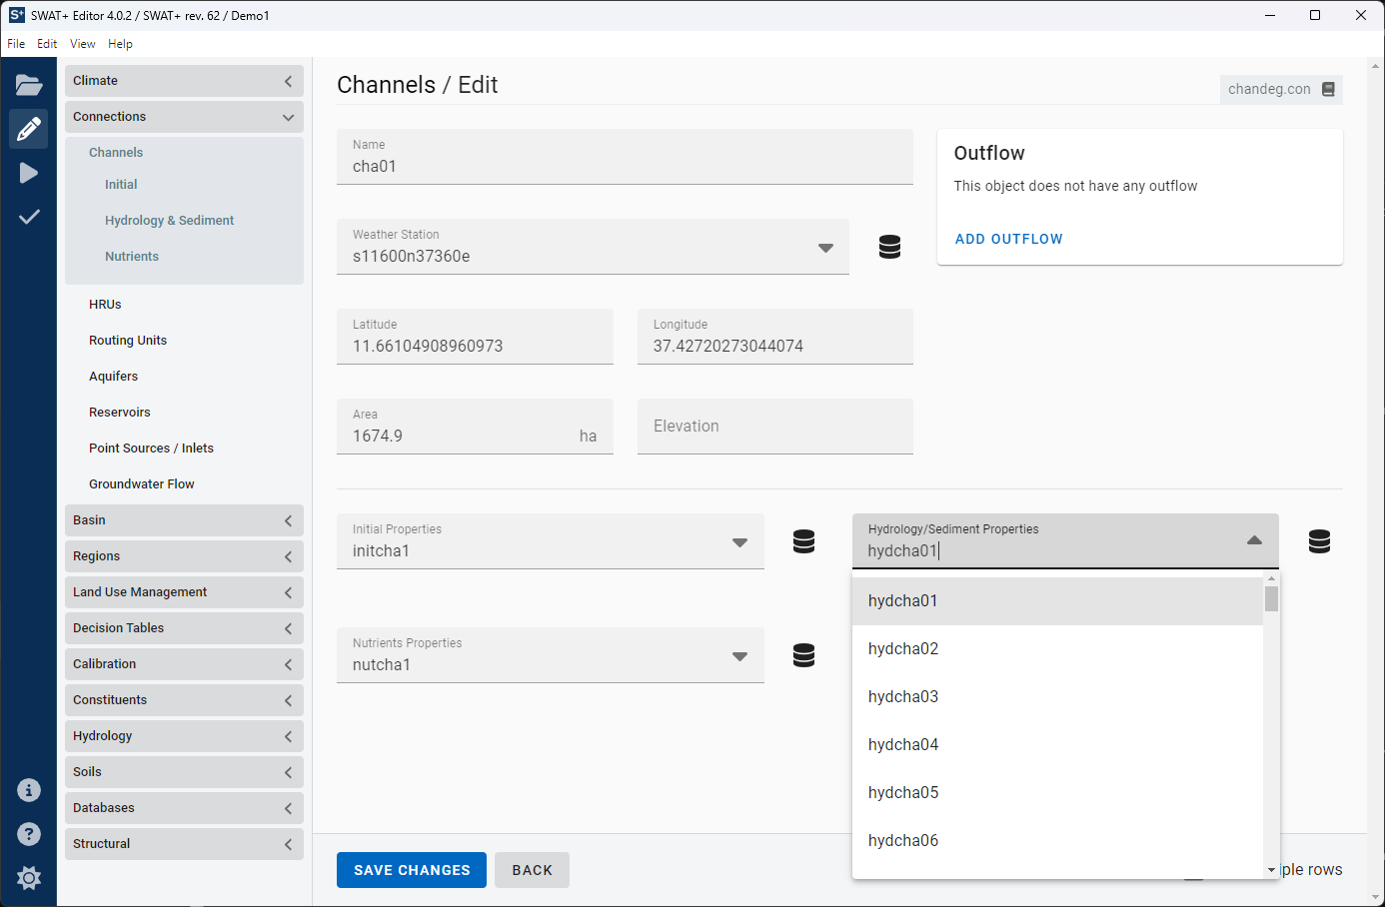This screenshot has height=907, width=1385.
Task: Open the Edit menu
Action: (47, 44)
